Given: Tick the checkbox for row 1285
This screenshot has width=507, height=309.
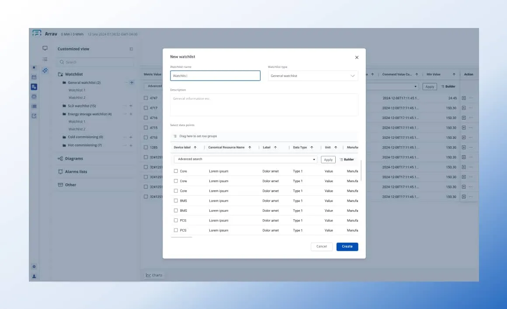Looking at the screenshot, I should pos(146,147).
